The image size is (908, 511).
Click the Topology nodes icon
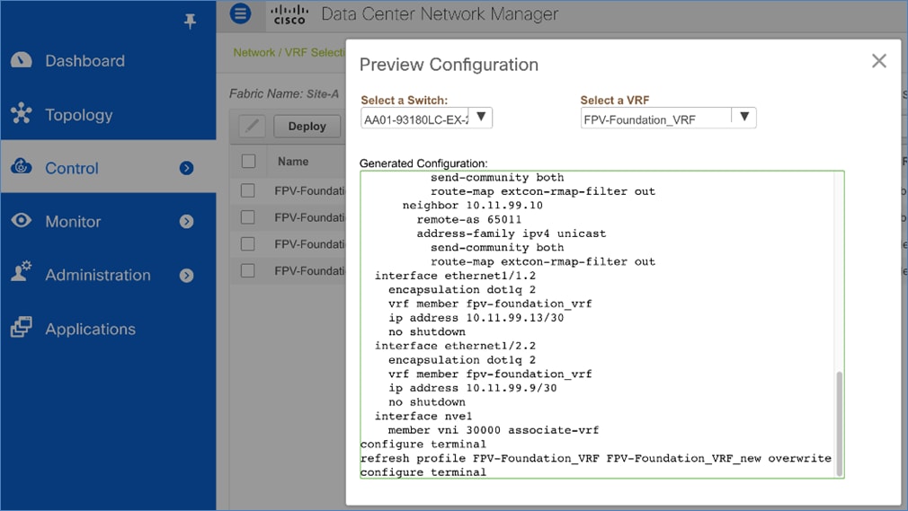(22, 113)
